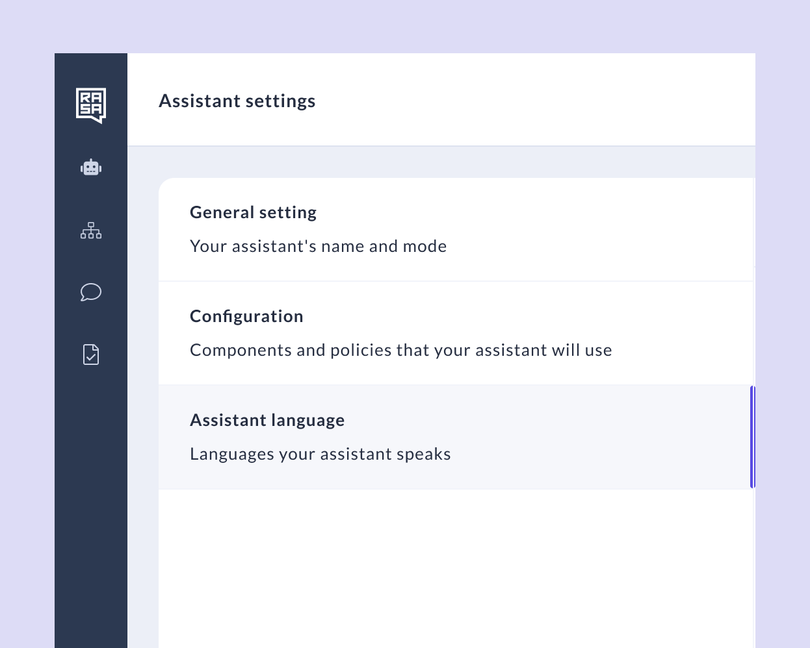Open conversations via the chat bubble icon
This screenshot has height=648, width=810.
(x=91, y=292)
